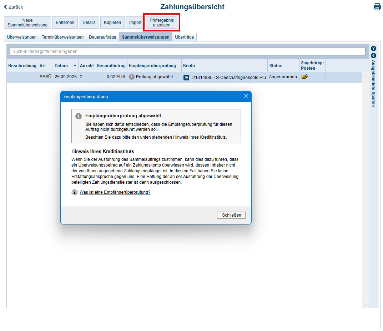The width and height of the screenshot is (383, 331).
Task: Click the table's scroll down arrow
Action: point(365,305)
